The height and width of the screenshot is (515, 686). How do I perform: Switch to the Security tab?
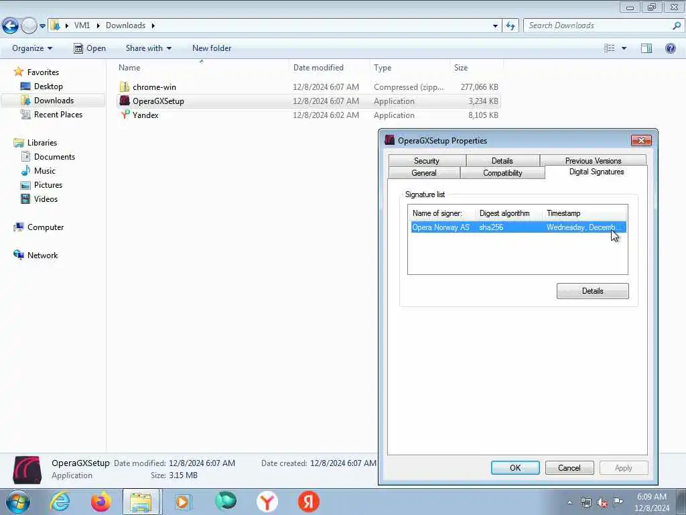pyautogui.click(x=427, y=161)
